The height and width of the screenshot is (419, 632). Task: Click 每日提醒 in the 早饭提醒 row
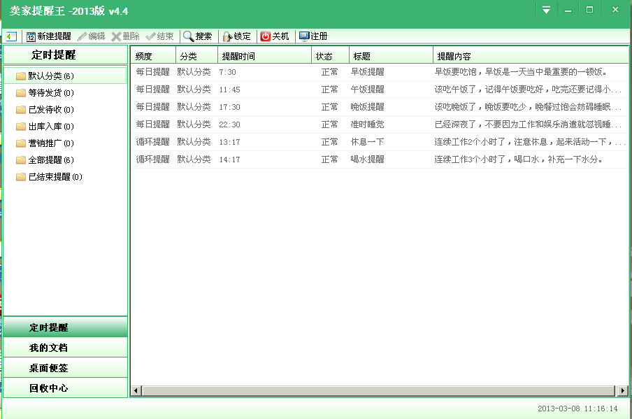click(x=153, y=72)
